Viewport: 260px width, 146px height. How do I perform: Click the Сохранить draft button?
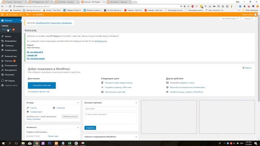tap(90, 128)
